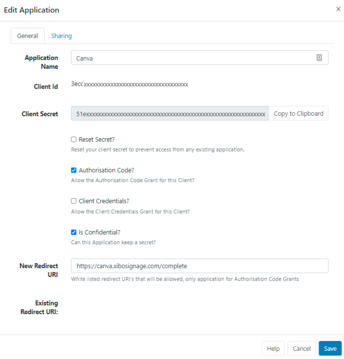This screenshot has height=359, width=344.
Task: Cancel editing the application
Action: (302, 348)
